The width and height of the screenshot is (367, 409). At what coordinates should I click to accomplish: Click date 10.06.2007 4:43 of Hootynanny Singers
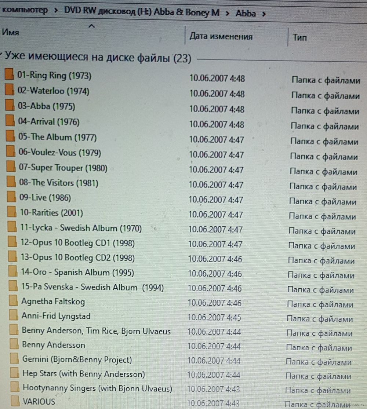(x=214, y=389)
